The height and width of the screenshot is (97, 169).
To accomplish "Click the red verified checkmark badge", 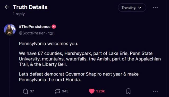I will 54,27.
